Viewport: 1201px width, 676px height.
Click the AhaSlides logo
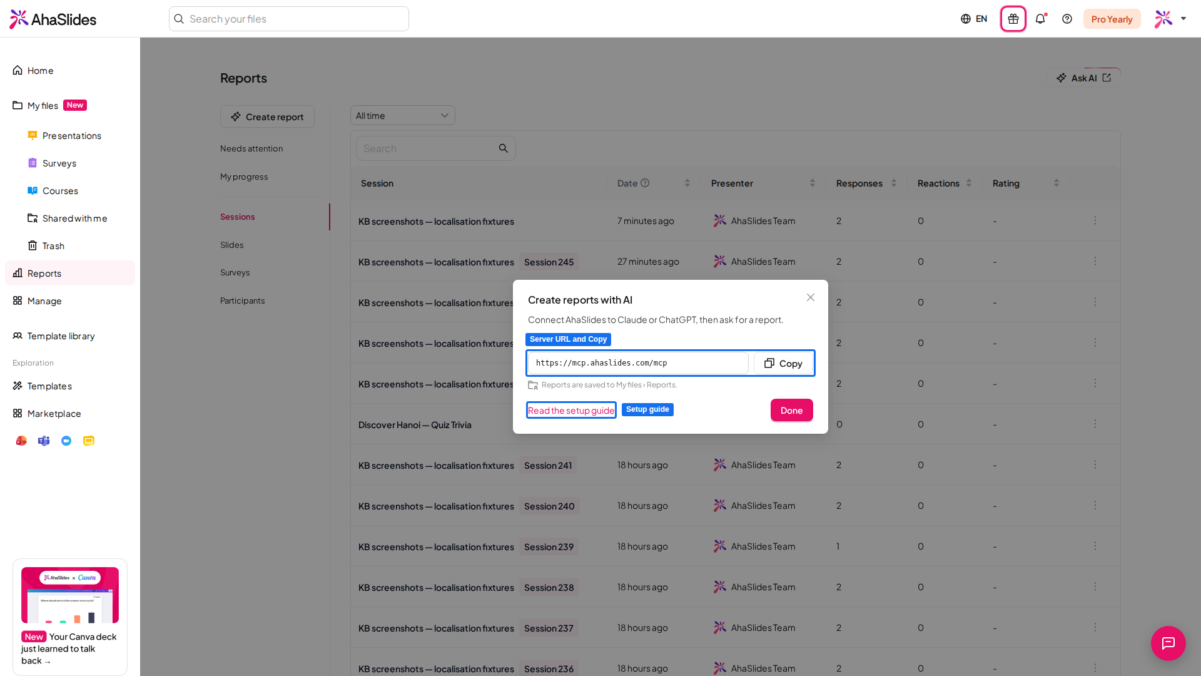coord(53,19)
